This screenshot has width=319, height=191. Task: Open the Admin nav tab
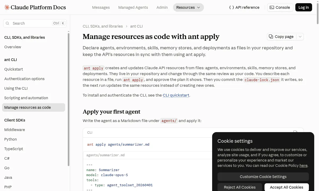tap(162, 7)
